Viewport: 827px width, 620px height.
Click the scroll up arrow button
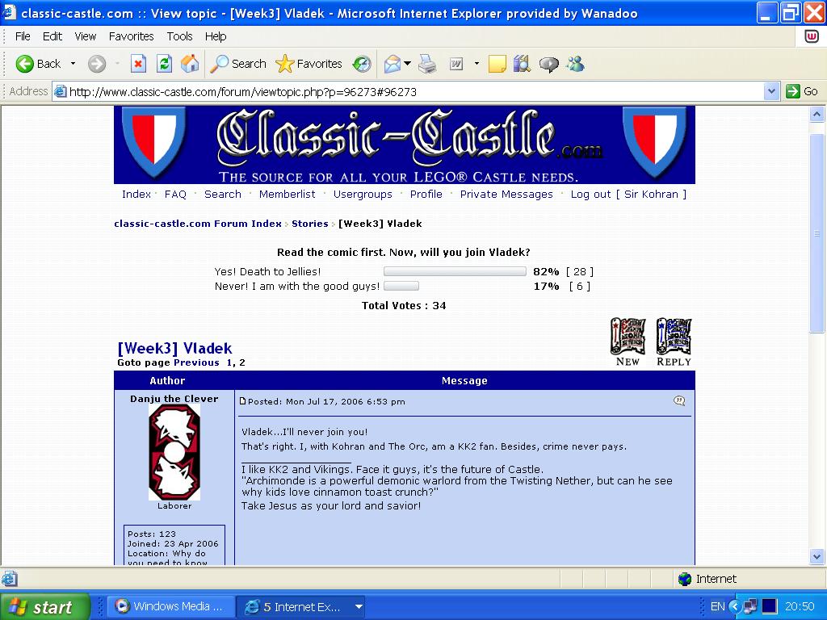[817, 114]
